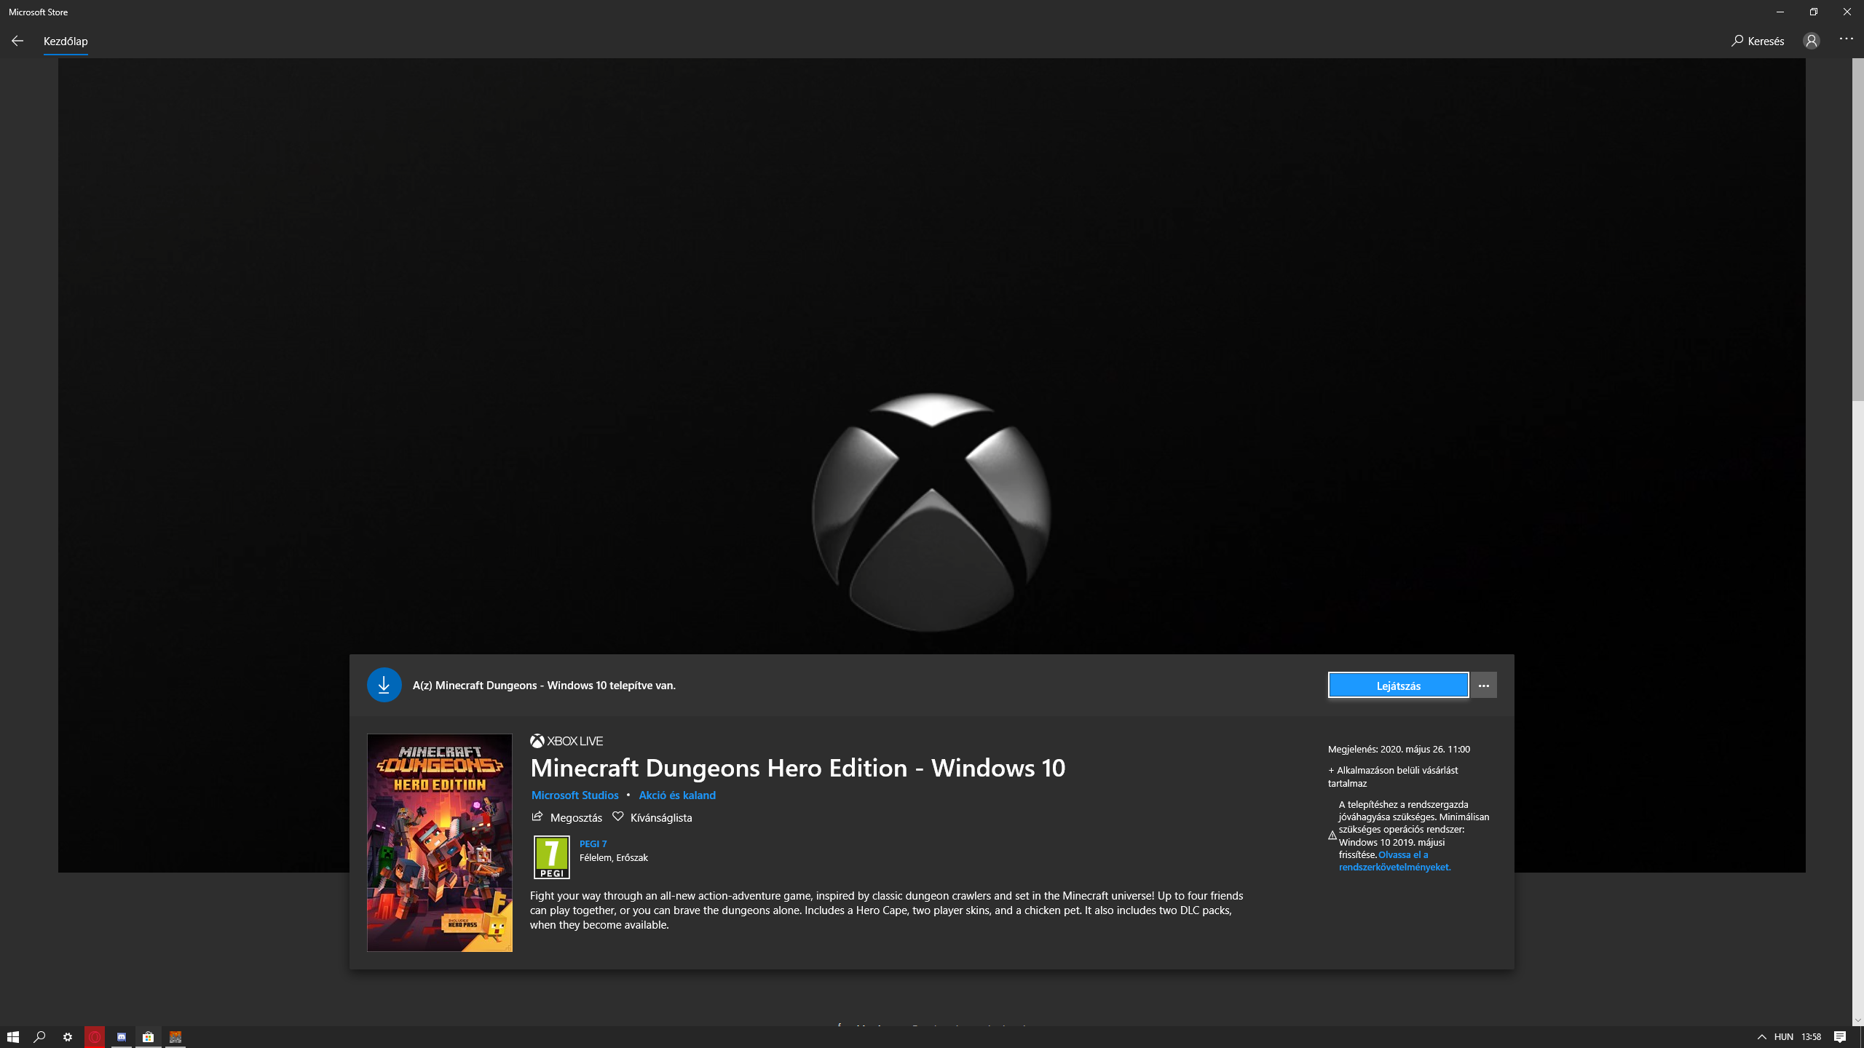Open Windows taskbar search
Screen dimensions: 1864x1048
[40, 1037]
